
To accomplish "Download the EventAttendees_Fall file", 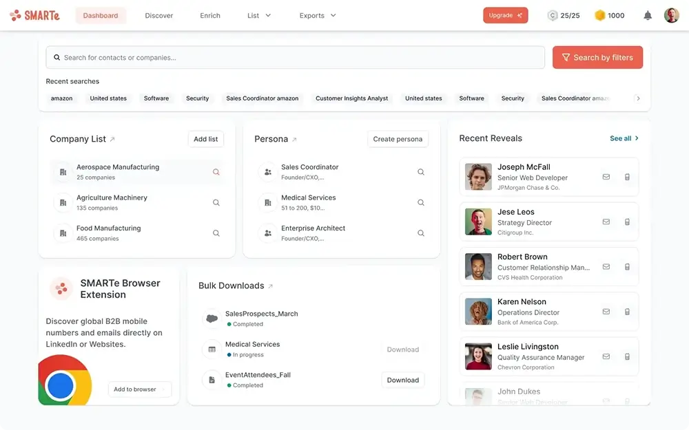I will click(403, 380).
